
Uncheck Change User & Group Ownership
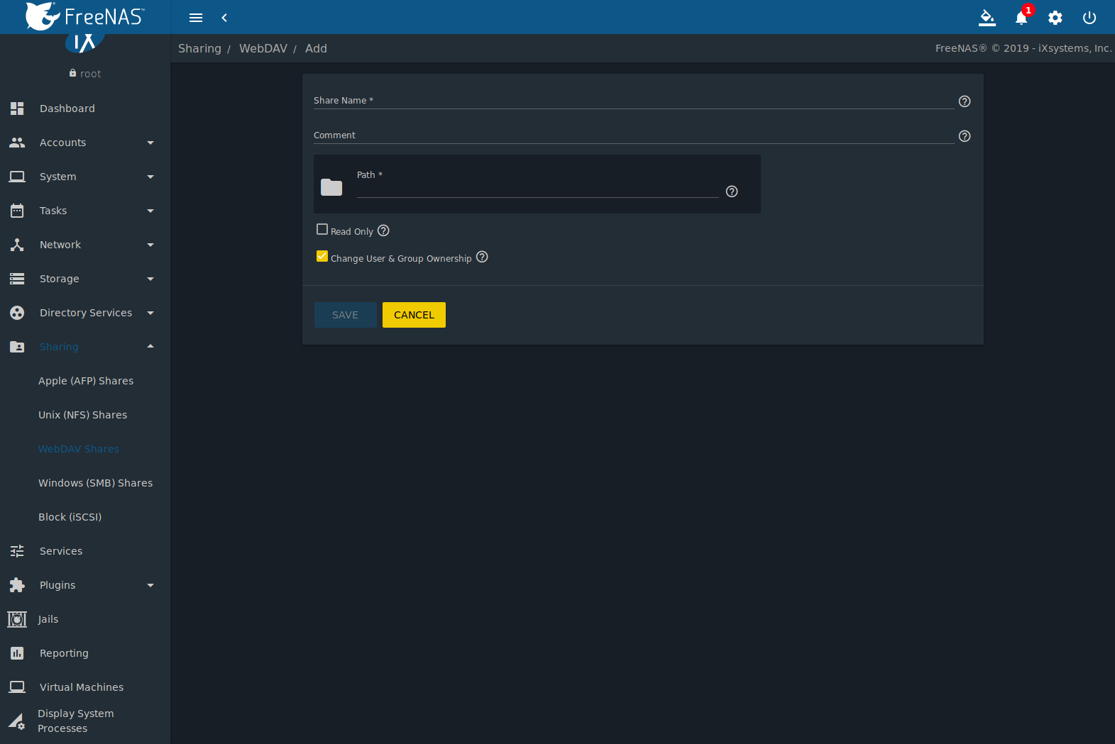322,256
